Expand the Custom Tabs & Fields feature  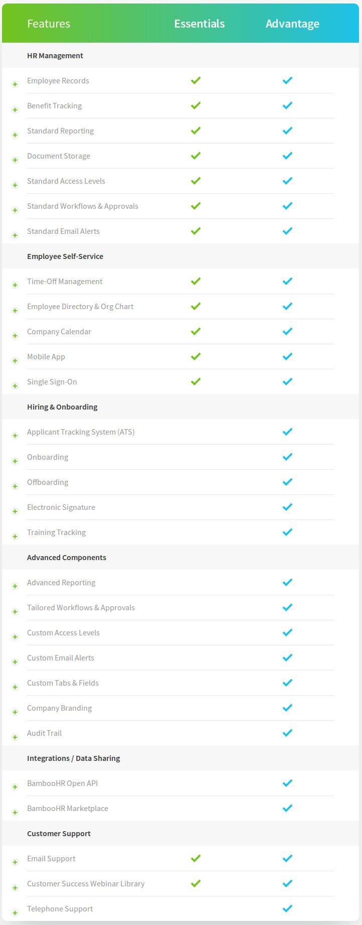pos(15,687)
